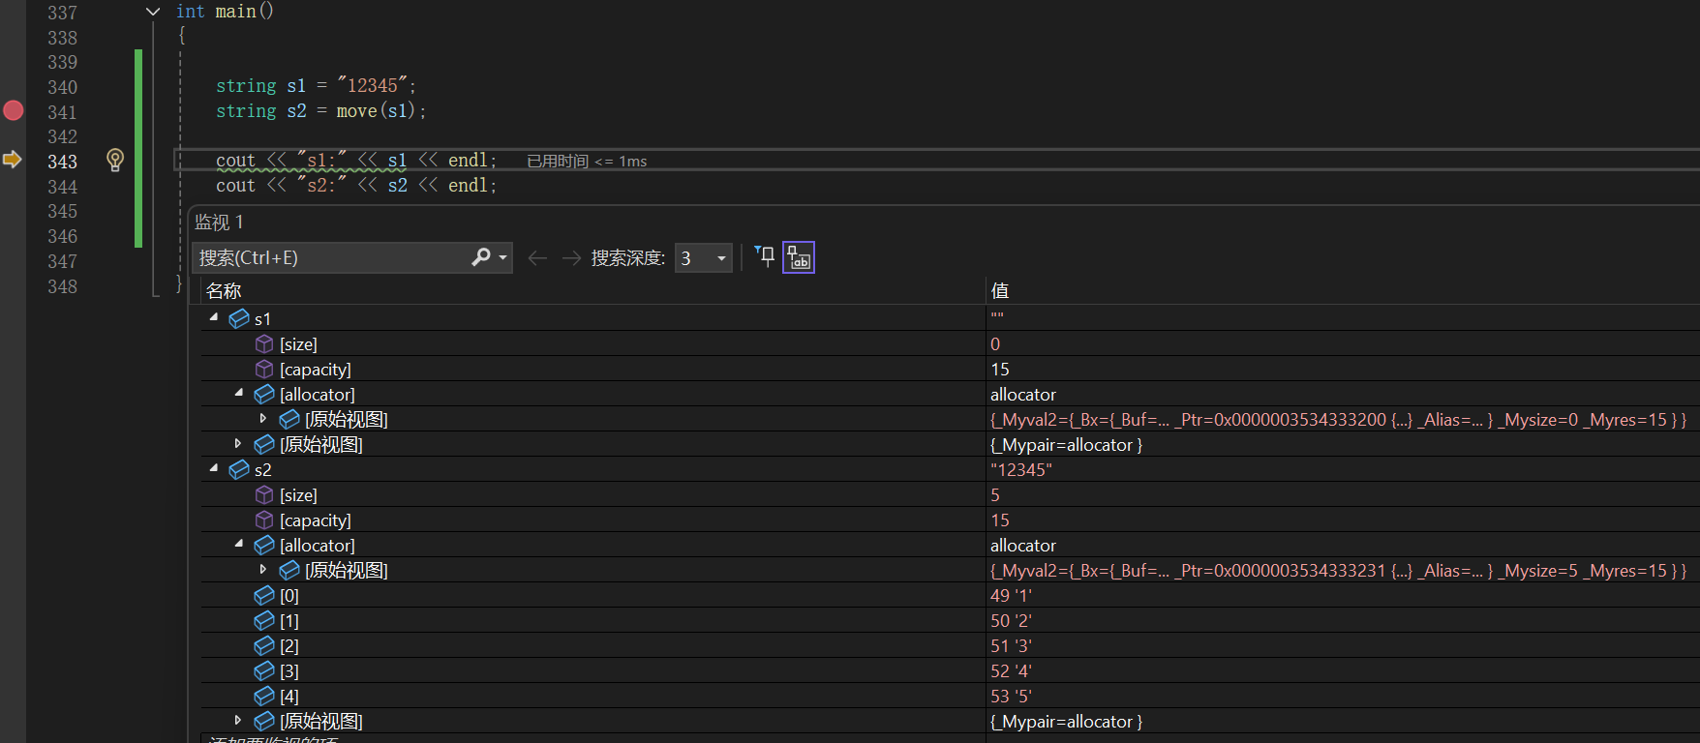Click the icon of s2 element [3]
1700x743 pixels.
[264, 670]
